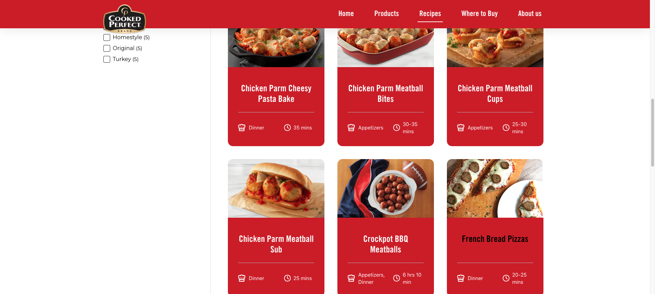Image resolution: width=655 pixels, height=294 pixels.
Task: Click the chef hat icon on the Crockpot BBQ Meatballs card
Action: [x=351, y=278]
